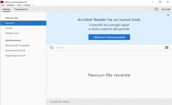Open the ? help menu
This screenshot has height=105, width=172.
[33, 5]
